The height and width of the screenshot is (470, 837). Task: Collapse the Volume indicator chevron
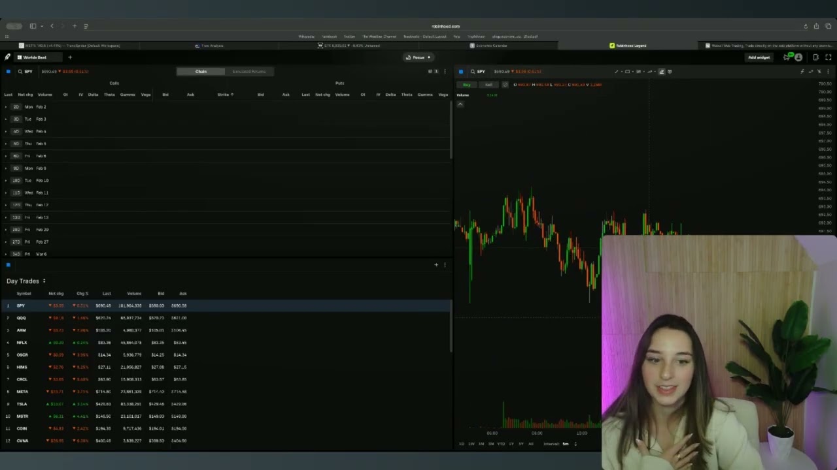coord(460,104)
